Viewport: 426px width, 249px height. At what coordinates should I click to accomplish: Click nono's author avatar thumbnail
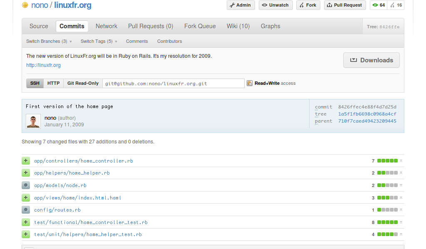point(33,121)
